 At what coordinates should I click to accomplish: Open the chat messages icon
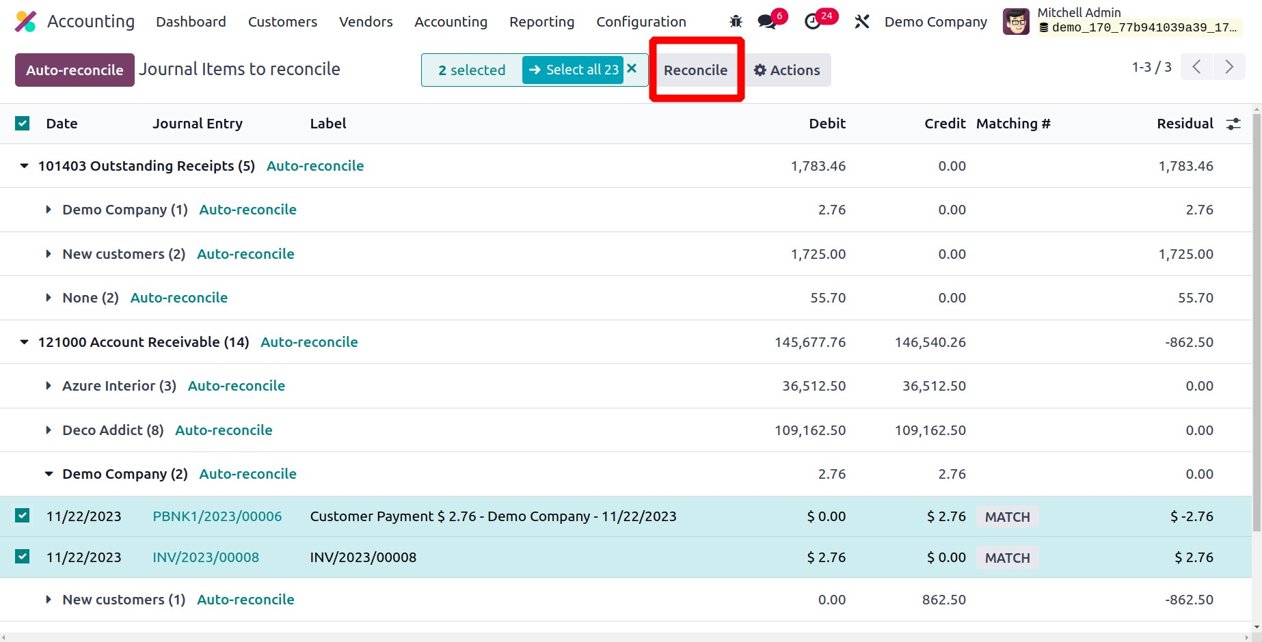pyautogui.click(x=767, y=22)
